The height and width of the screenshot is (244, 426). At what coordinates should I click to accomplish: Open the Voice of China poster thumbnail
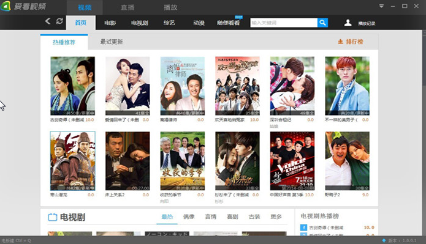[x=292, y=161]
